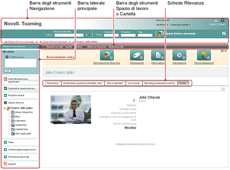Open the Navigazione video tutorial gear icon
Screen dimensions: 230x170
pyautogui.click(x=179, y=55)
